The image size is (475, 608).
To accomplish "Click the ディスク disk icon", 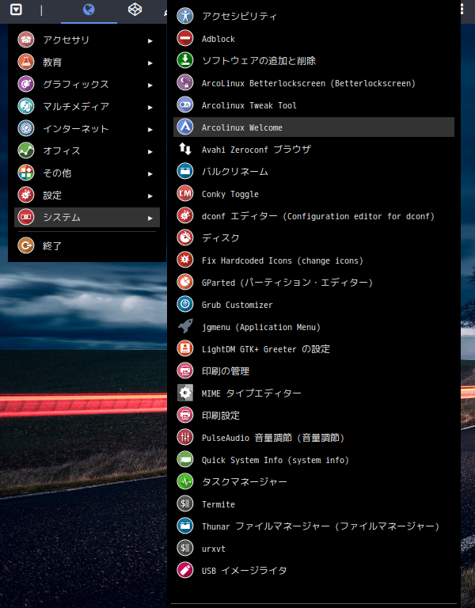I will tap(185, 237).
